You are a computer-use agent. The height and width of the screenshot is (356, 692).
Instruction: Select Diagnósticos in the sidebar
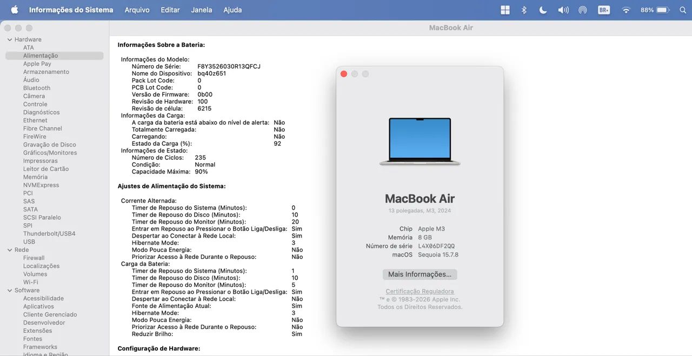point(42,112)
